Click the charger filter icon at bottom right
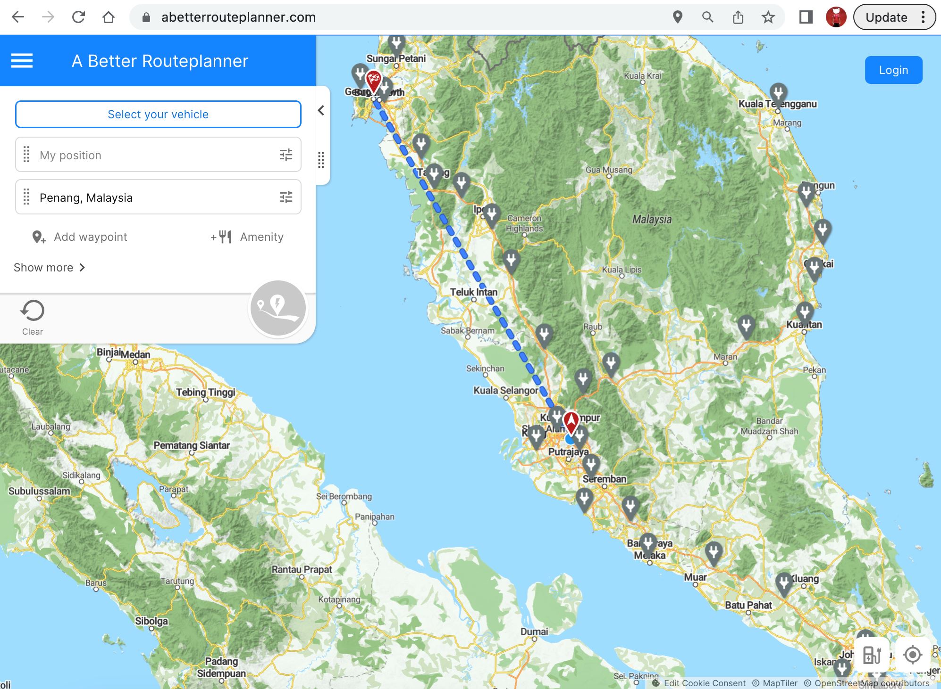941x689 pixels. pyautogui.click(x=871, y=655)
